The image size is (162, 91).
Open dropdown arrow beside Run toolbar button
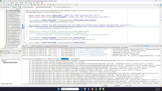(33, 5)
